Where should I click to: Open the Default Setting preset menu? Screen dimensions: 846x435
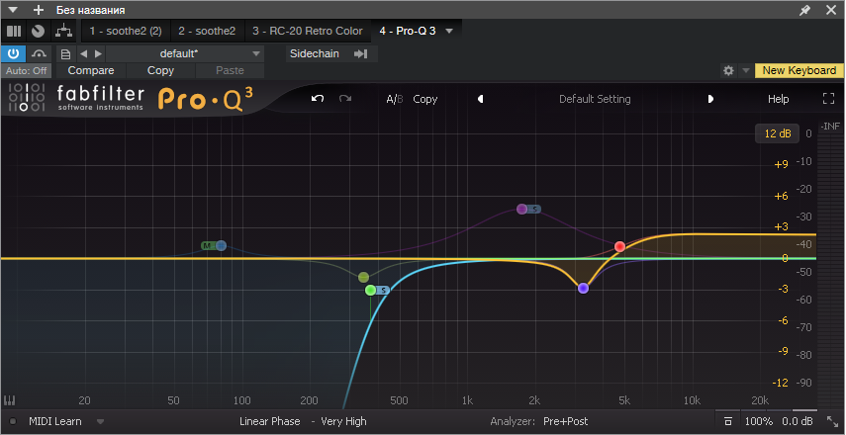tap(595, 99)
